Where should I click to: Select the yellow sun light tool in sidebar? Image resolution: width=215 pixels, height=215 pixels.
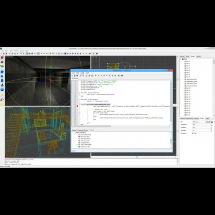[2, 104]
